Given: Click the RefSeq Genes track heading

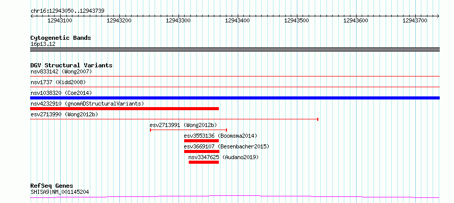Looking at the screenshot, I should click(52, 186).
